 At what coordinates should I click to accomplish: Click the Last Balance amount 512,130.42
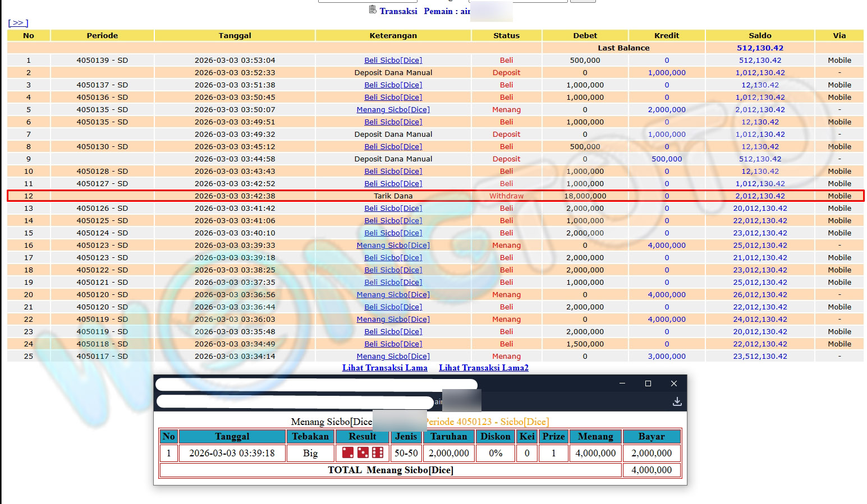[759, 48]
